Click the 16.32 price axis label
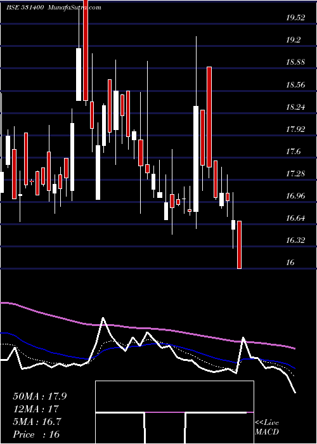Image resolution: width=317 pixels, height=444 pixels. click(295, 240)
